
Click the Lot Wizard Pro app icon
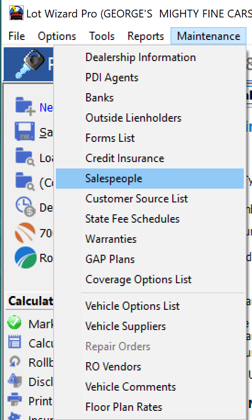point(16,13)
